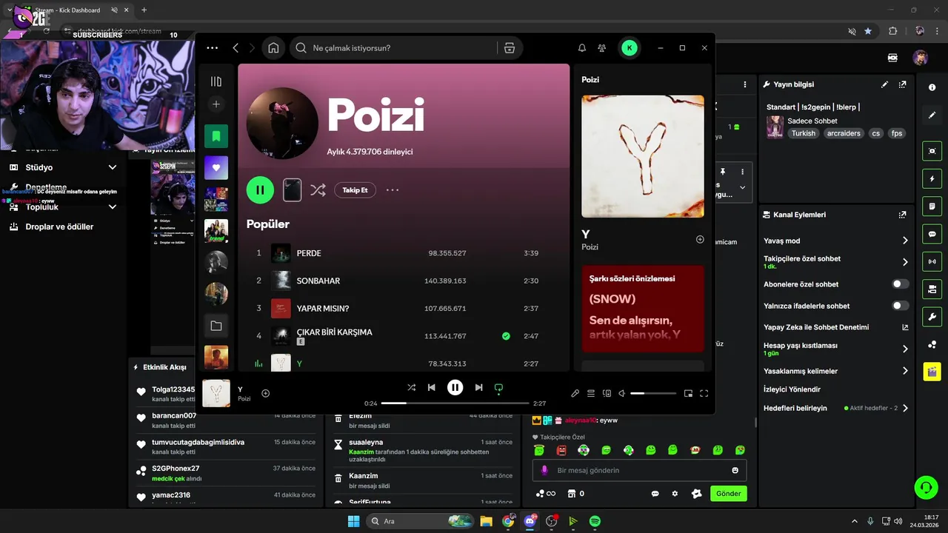Open the folder item in Spotify sidebar

216,326
